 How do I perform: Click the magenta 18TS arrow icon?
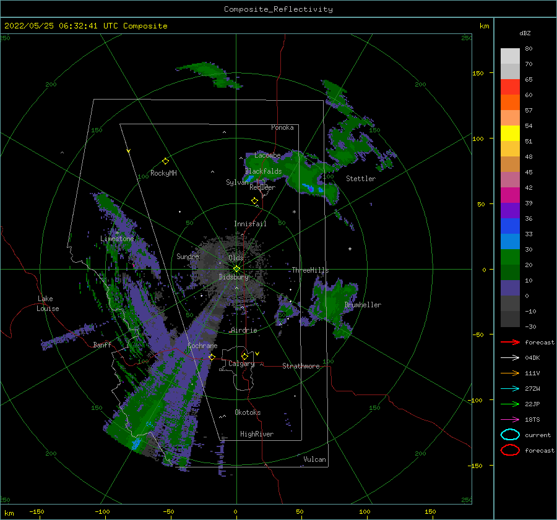click(510, 420)
